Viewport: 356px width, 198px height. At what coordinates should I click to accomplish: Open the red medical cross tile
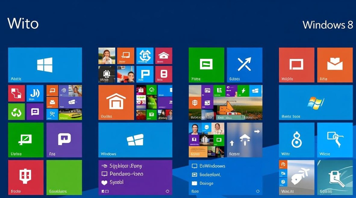pos(16,93)
